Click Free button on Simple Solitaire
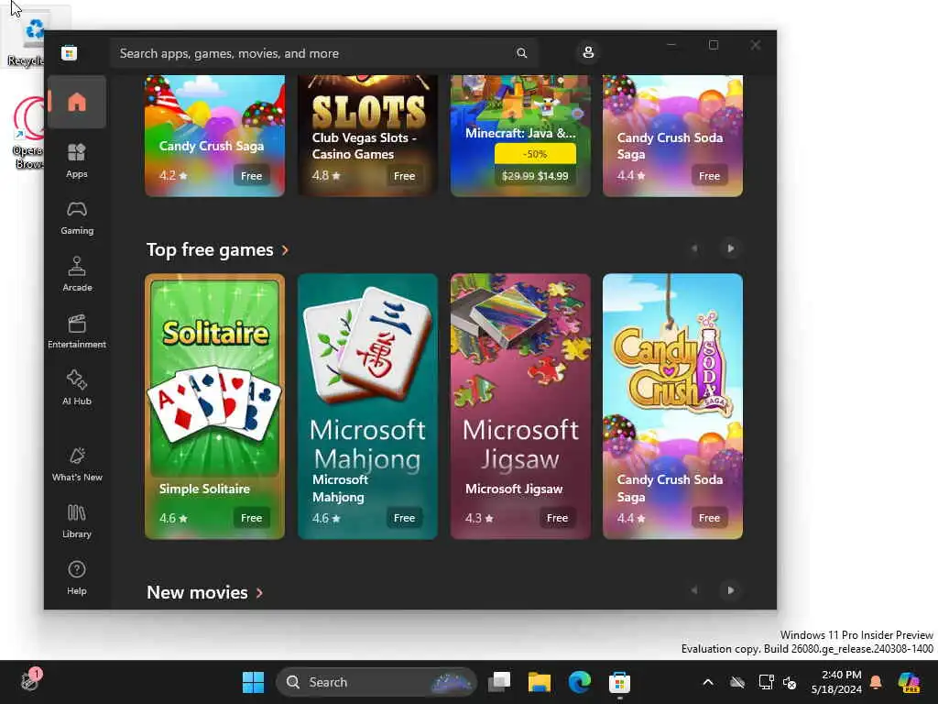Screen dimensions: 938x704 pyautogui.click(x=251, y=518)
